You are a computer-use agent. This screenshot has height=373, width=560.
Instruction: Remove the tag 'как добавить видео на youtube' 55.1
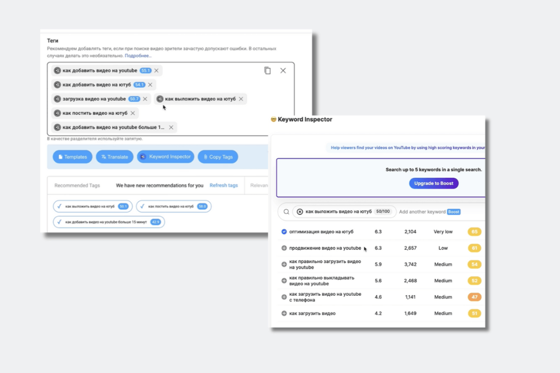pos(157,71)
